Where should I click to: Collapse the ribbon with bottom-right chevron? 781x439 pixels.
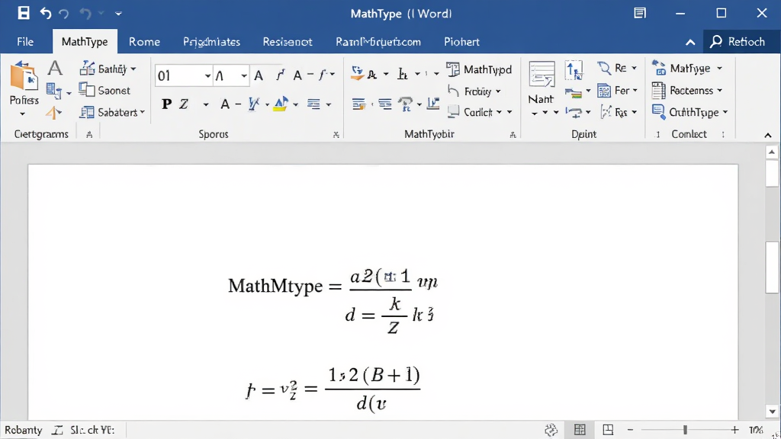767,135
